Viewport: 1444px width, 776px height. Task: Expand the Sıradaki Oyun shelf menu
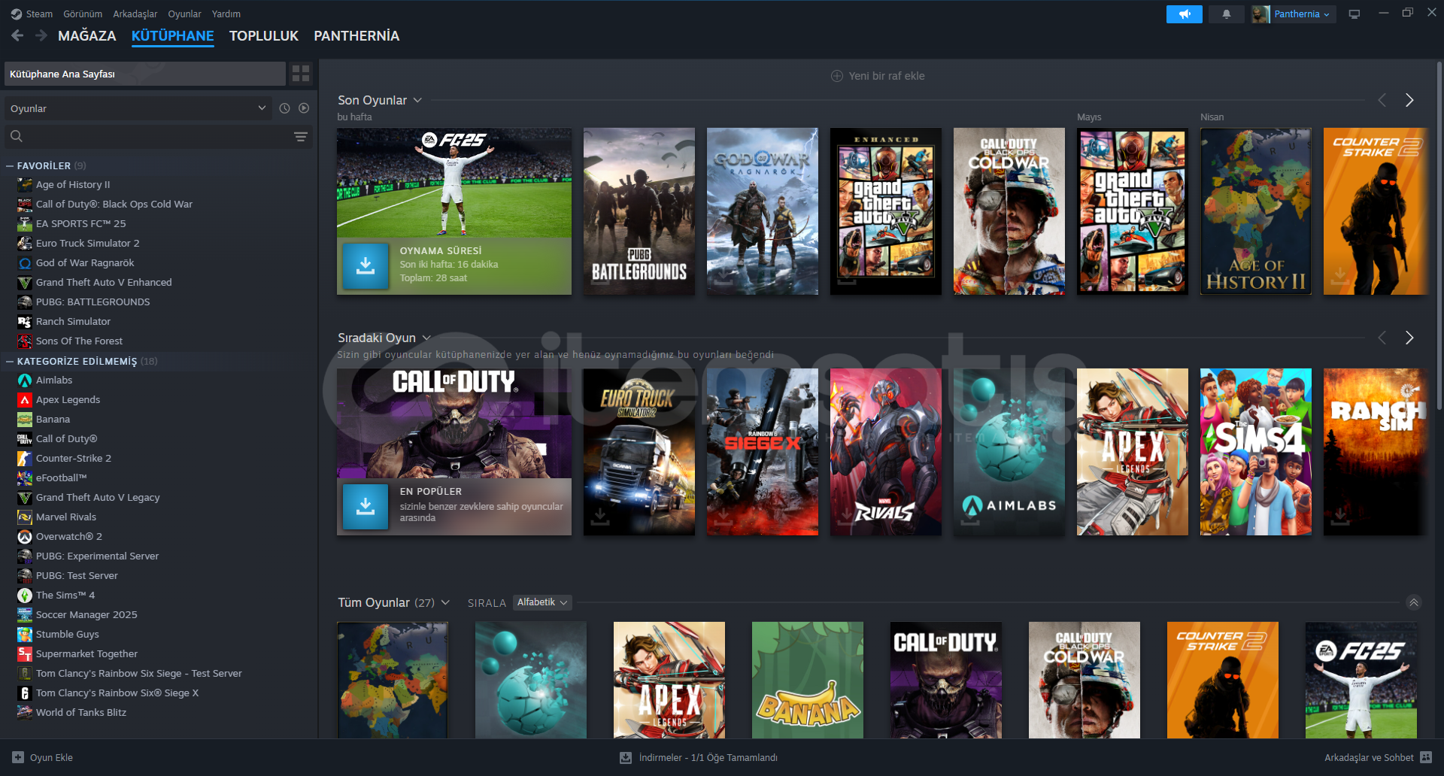coord(426,338)
